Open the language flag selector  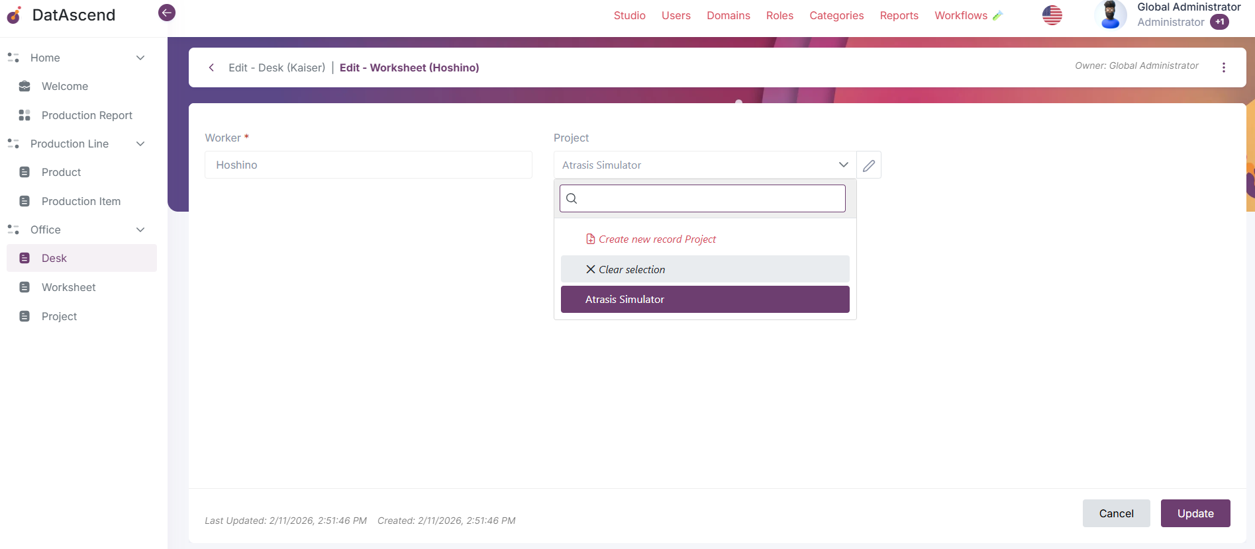1052,15
